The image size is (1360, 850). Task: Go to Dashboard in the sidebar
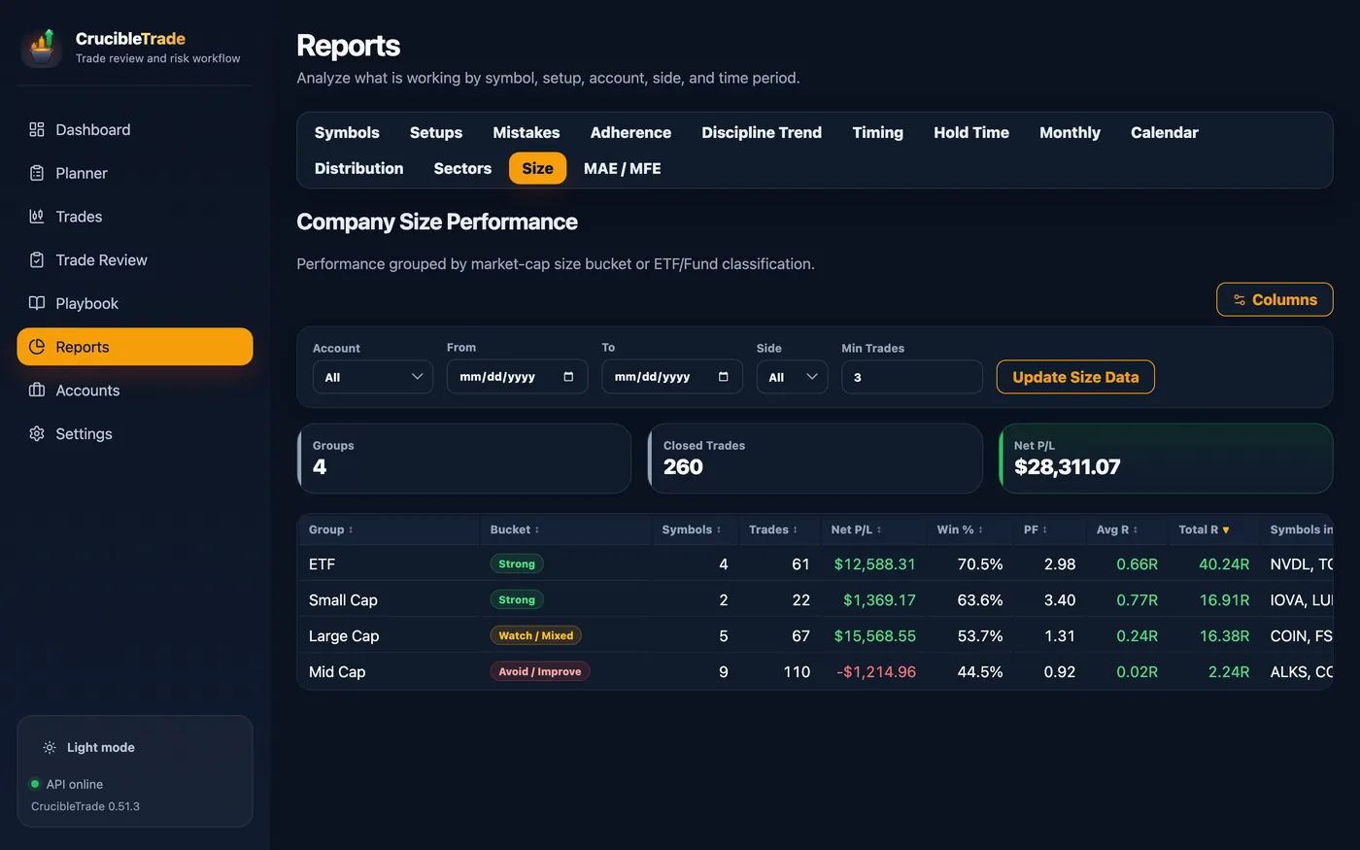coord(135,129)
